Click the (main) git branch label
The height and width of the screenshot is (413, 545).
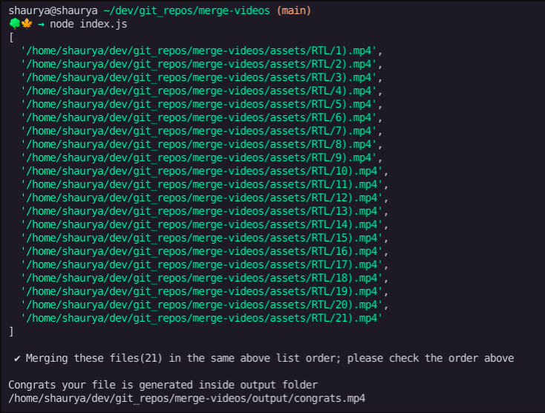(x=294, y=11)
